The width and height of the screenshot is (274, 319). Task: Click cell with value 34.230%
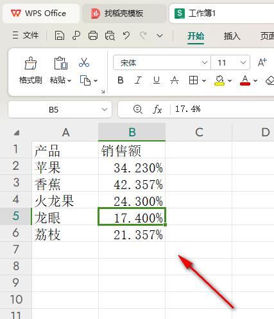pyautogui.click(x=132, y=167)
